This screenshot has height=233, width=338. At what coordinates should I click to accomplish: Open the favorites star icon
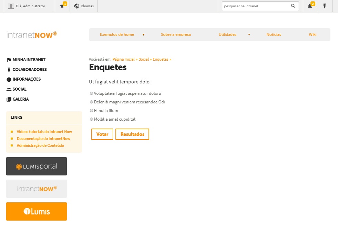click(x=62, y=6)
